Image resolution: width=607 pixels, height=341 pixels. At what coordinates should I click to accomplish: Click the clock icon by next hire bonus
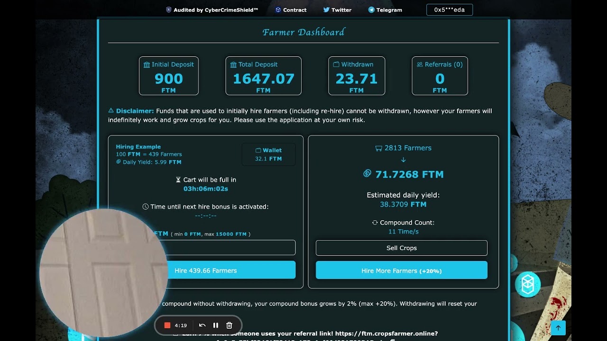146,206
